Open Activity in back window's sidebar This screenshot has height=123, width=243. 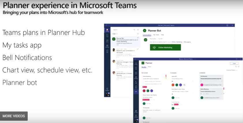(x=107, y=30)
